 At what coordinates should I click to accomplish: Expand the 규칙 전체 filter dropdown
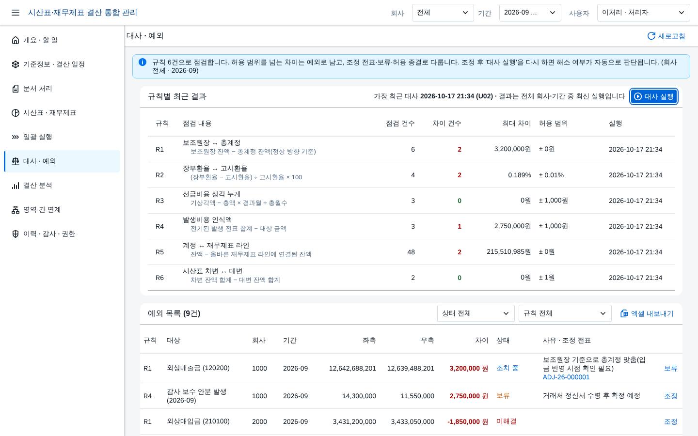coord(565,313)
